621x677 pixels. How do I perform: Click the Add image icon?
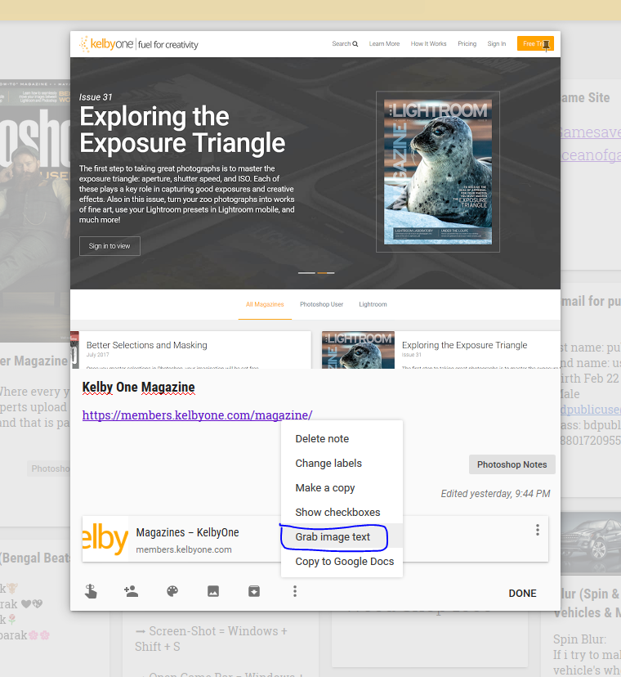pos(213,591)
